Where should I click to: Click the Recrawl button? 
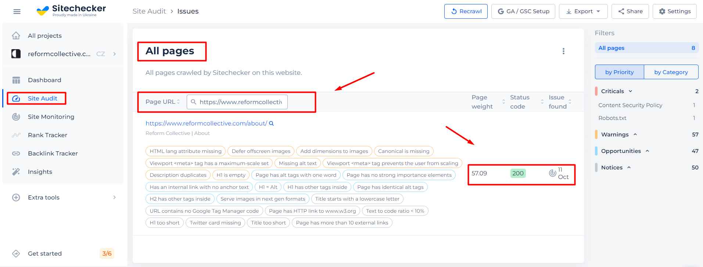click(x=466, y=11)
